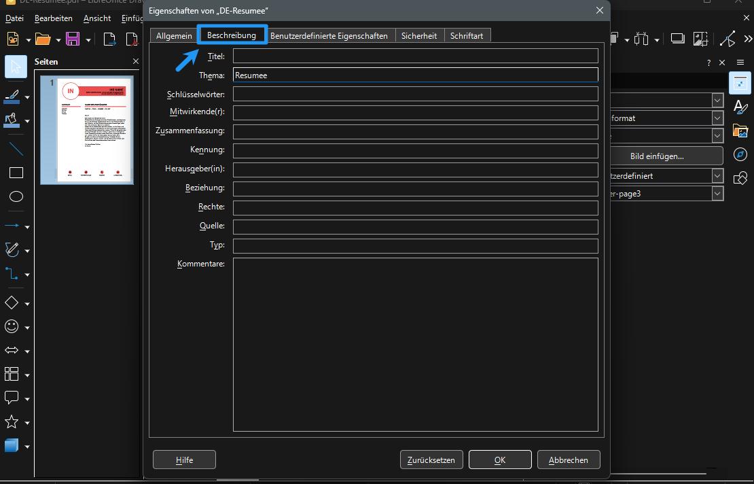The height and width of the screenshot is (484, 754).
Task: Expand the Fill Color dropdown arrow
Action: click(27, 121)
